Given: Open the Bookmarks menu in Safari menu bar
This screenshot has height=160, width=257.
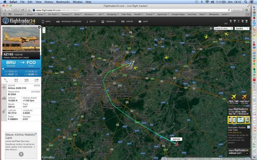Looking at the screenshot, I should [x=63, y=2].
